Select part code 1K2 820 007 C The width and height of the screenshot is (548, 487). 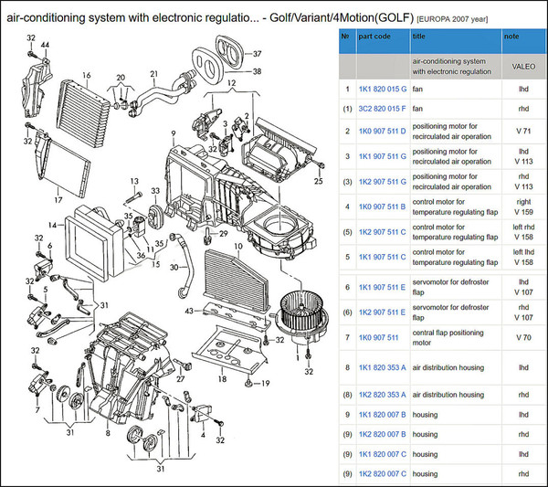coord(383,473)
